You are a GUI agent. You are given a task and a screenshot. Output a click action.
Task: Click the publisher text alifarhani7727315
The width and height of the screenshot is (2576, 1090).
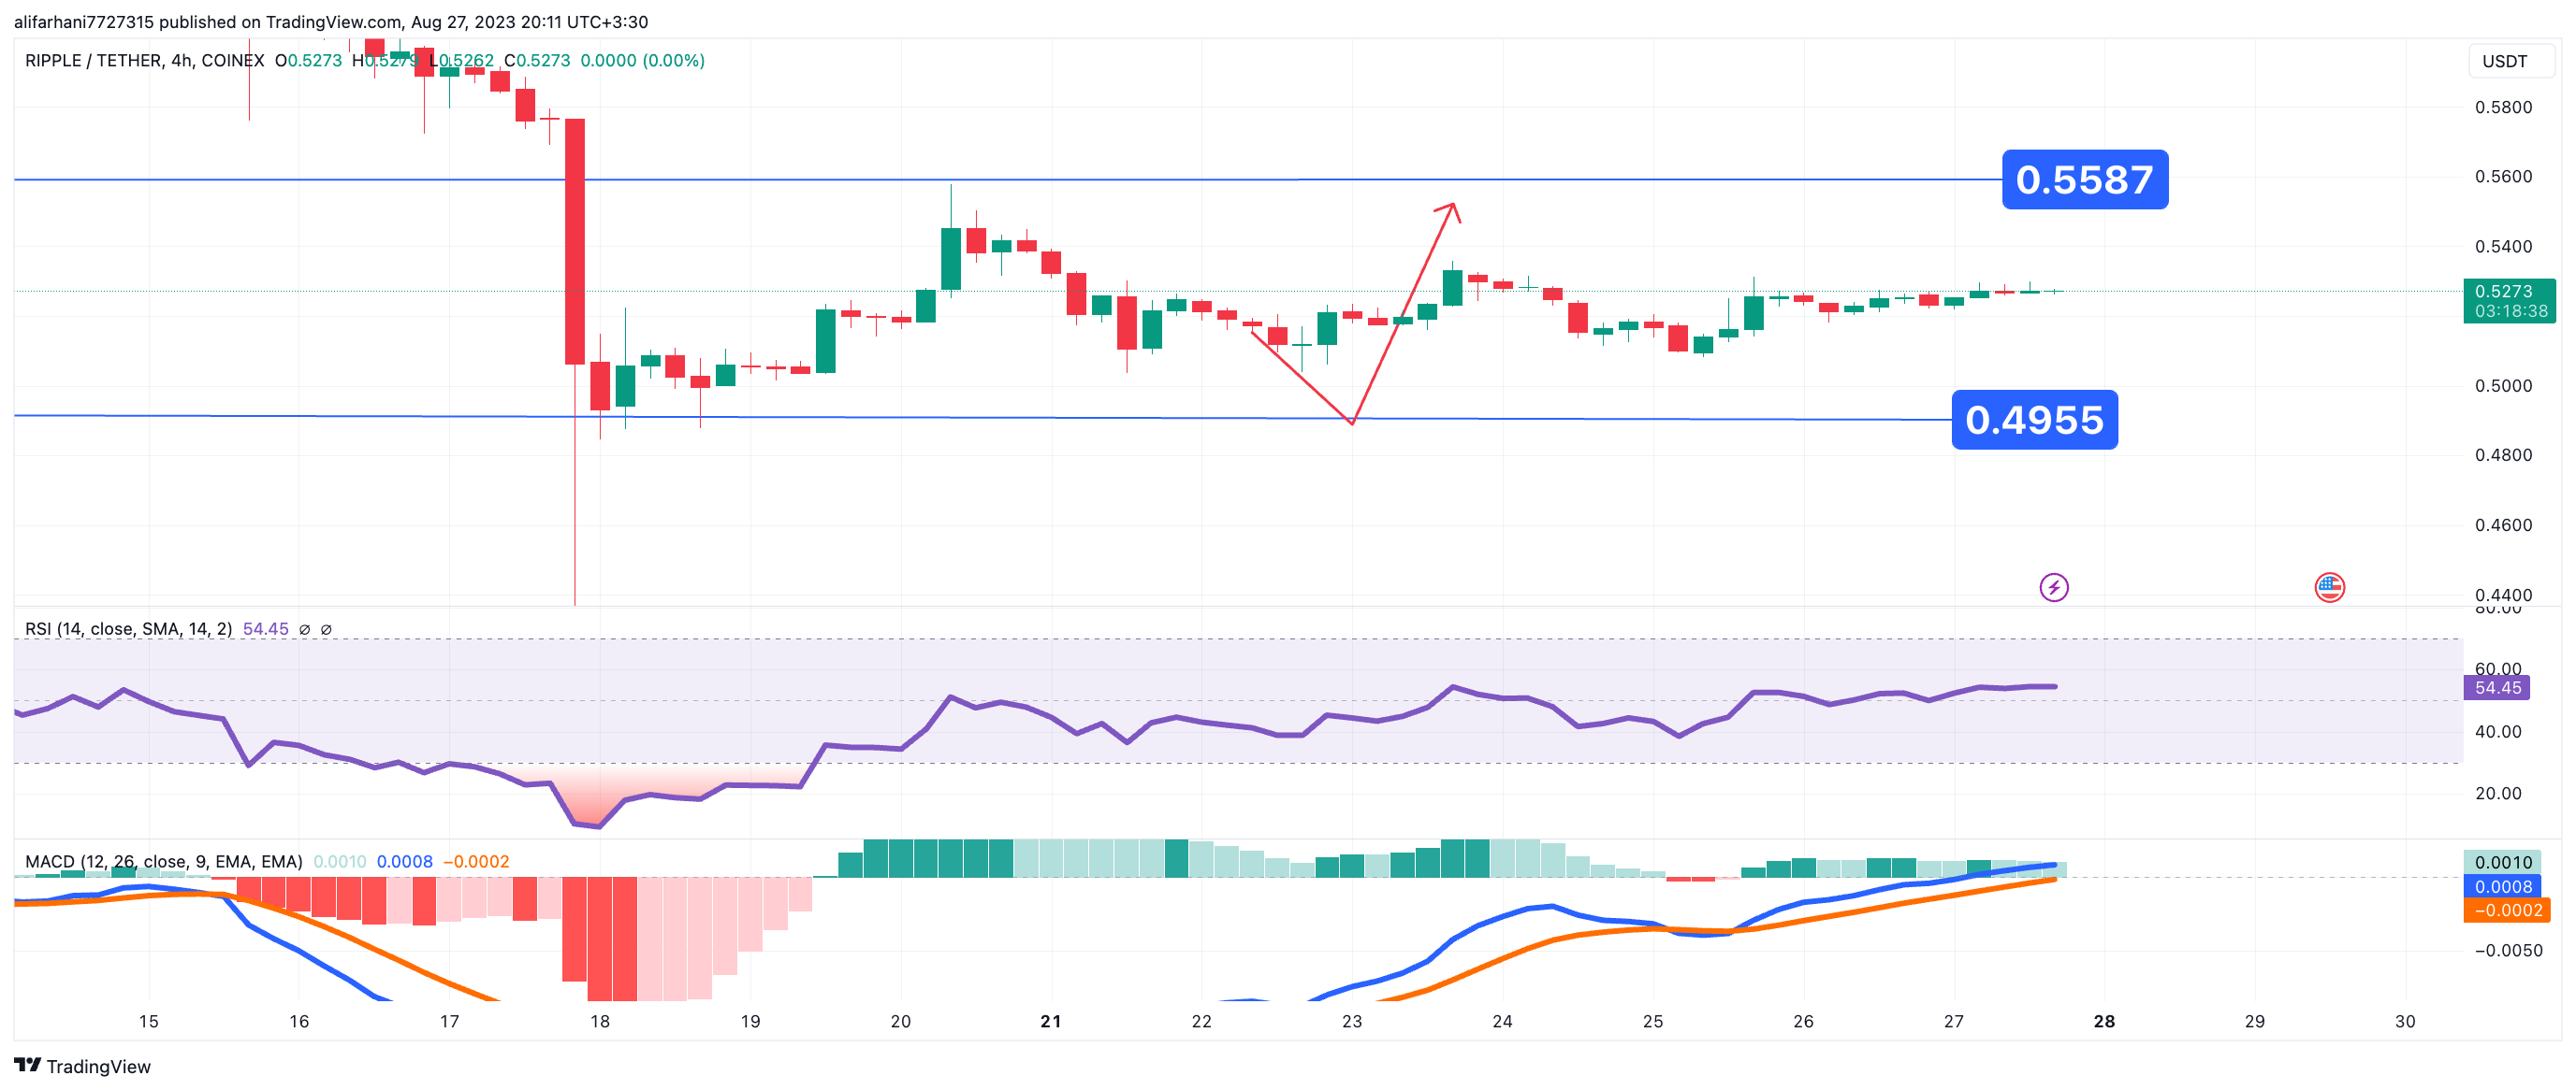[84, 22]
